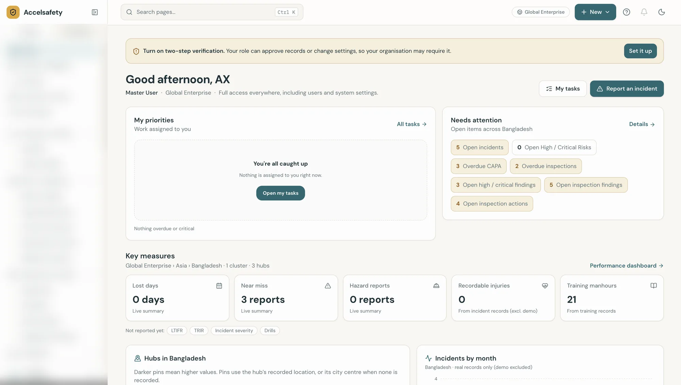Click the pulse icon beside Incidents by month
This screenshot has height=385, width=681.
click(428, 358)
